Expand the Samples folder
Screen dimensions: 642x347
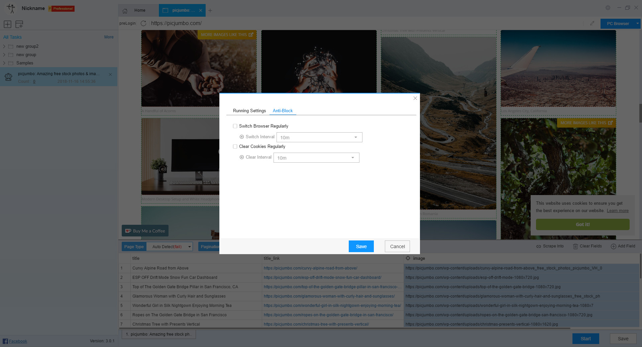click(x=4, y=63)
